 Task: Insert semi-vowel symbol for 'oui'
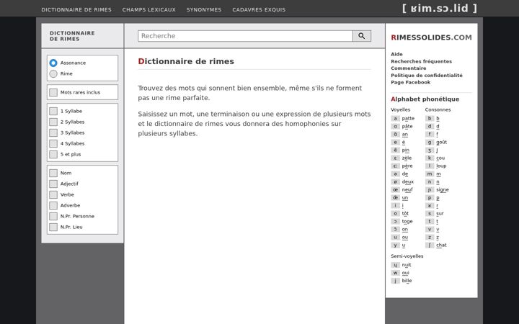click(x=395, y=273)
